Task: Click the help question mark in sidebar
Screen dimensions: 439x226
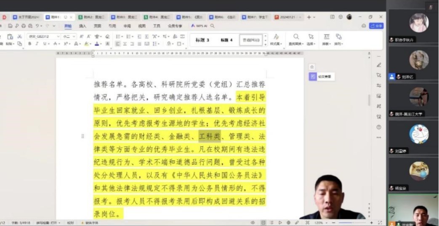Action: [x=379, y=127]
